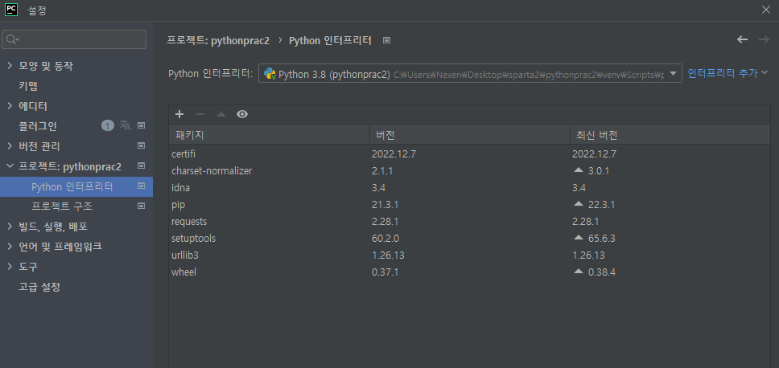Click the installed version 0.37.1 cell

click(x=385, y=272)
